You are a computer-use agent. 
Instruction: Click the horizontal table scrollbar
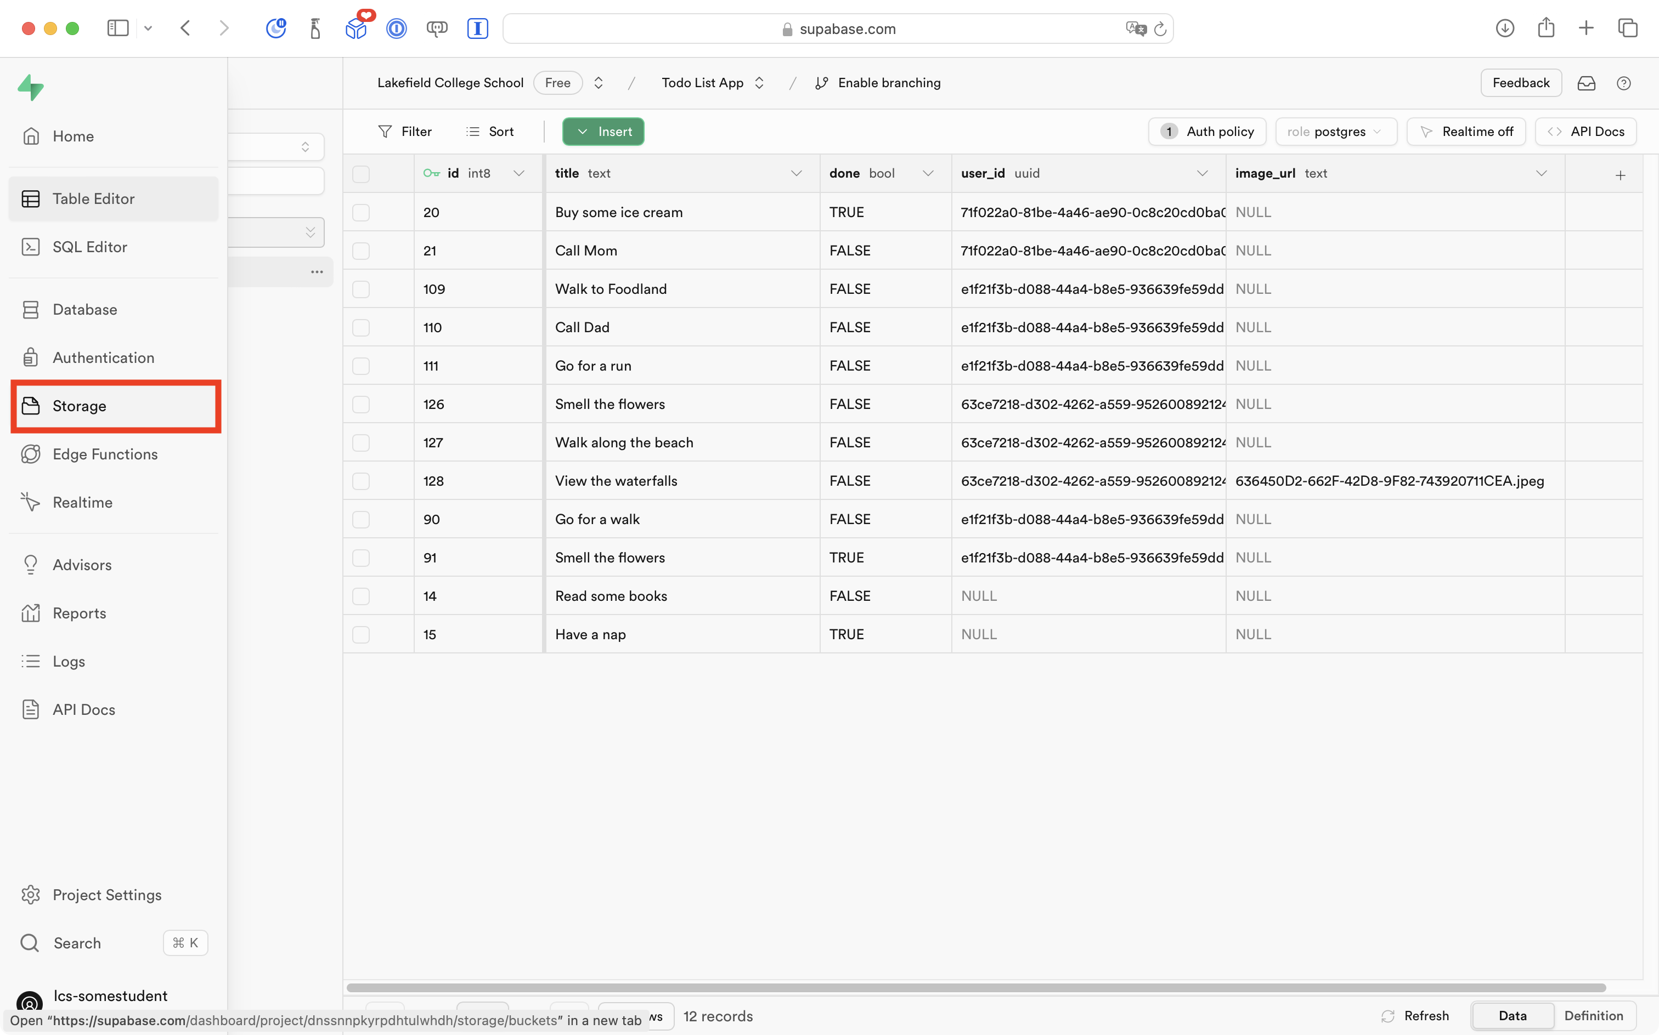click(975, 988)
